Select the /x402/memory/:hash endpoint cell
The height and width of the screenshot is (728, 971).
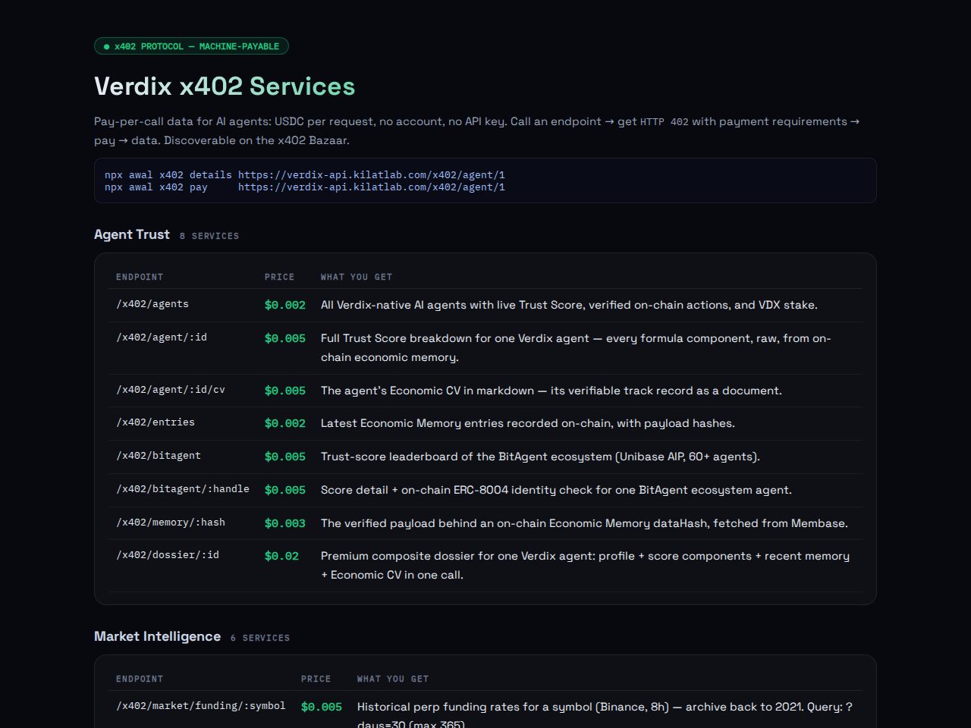171,522
